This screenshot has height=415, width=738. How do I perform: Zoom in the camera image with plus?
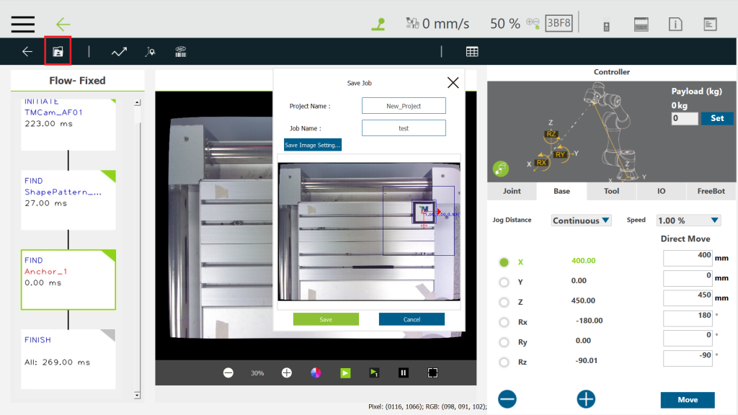(287, 372)
